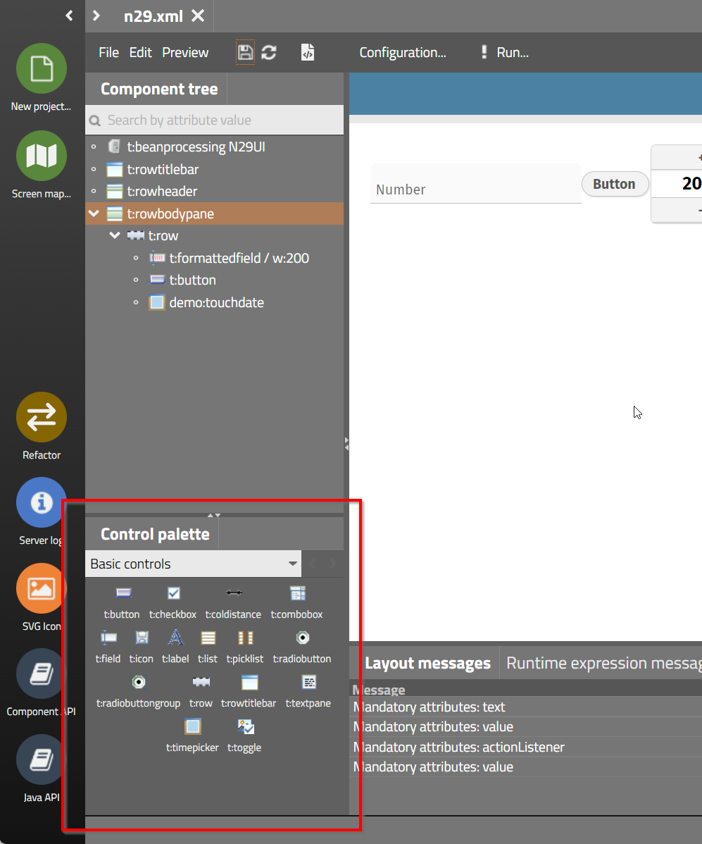Open the Refactor sidebar tool
This screenshot has width=702, height=844.
[42, 417]
